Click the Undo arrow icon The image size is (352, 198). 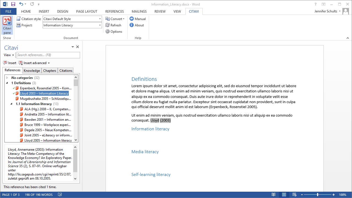[x=21, y=4]
